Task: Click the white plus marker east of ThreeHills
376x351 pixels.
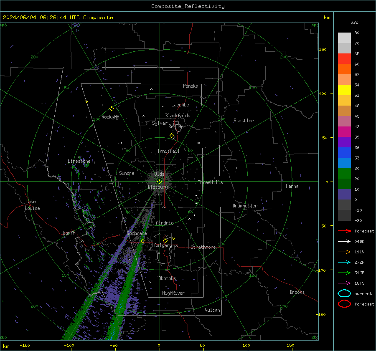Action: (236, 168)
